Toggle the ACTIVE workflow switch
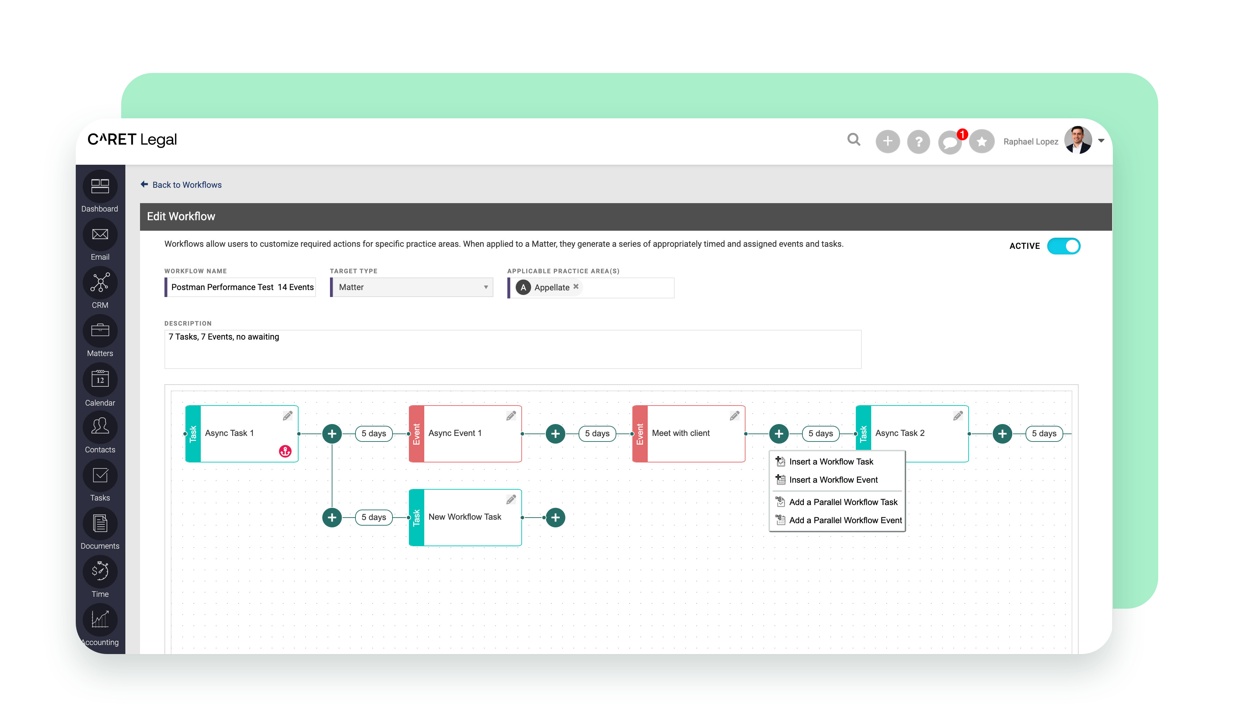 [x=1064, y=246]
